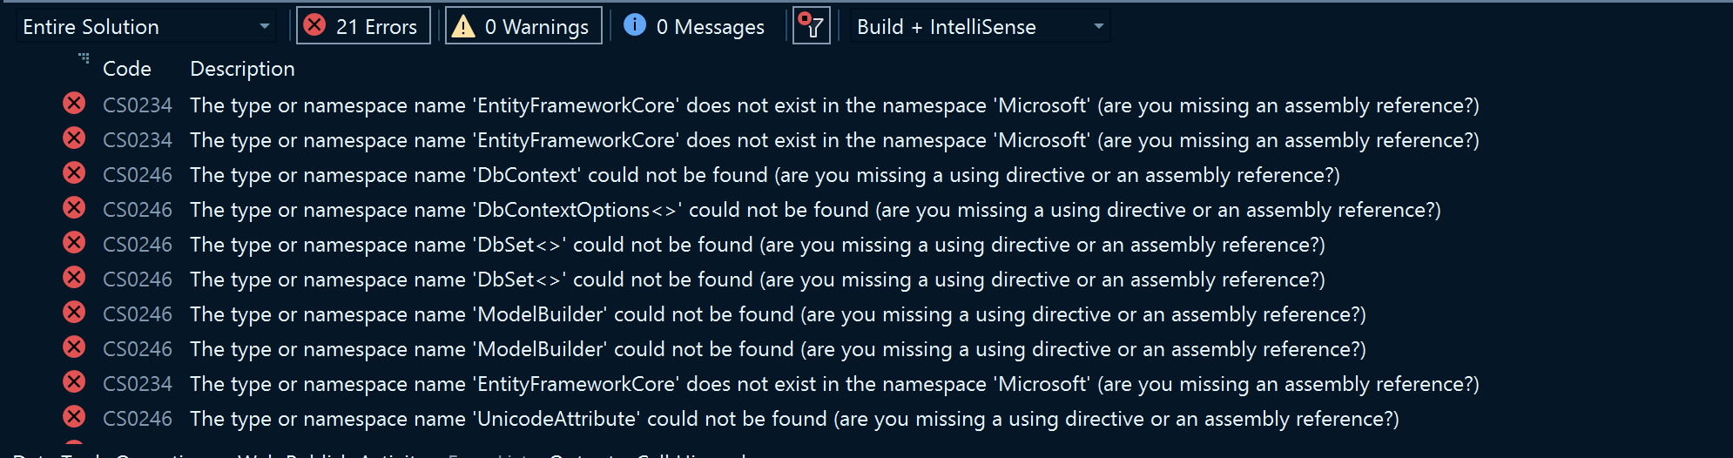Viewport: 1733px width, 458px height.
Task: Select the 'DbContext' could not be found error
Action: [x=765, y=175]
